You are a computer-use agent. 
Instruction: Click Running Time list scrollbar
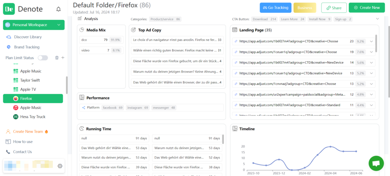point(223,139)
